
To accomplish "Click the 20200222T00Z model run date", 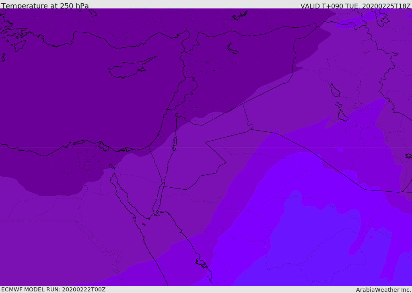I will [x=83, y=289].
